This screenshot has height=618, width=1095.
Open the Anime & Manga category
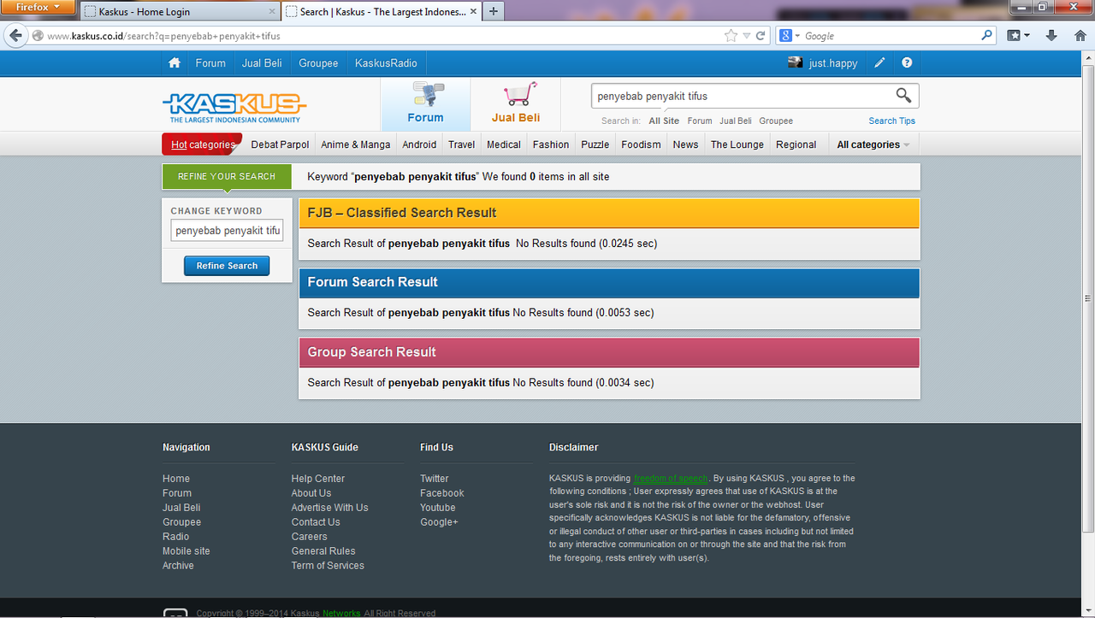(x=356, y=144)
